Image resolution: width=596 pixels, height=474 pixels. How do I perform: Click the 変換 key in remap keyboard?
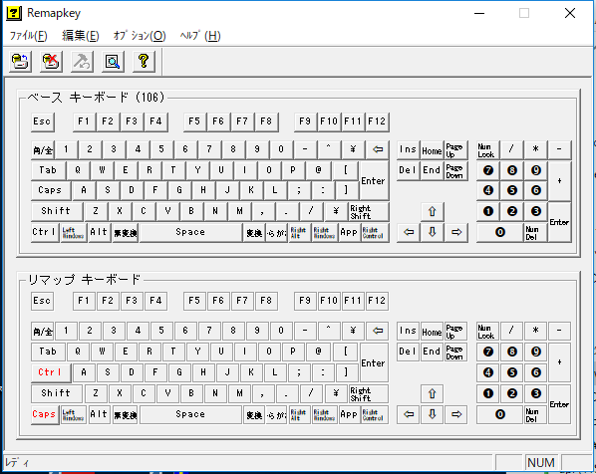pos(254,414)
